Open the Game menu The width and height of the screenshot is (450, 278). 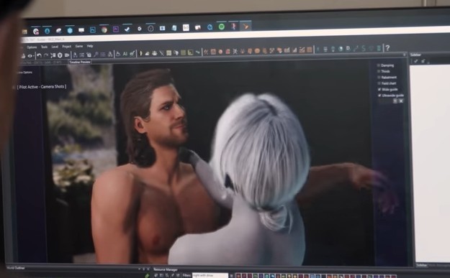tap(79, 46)
